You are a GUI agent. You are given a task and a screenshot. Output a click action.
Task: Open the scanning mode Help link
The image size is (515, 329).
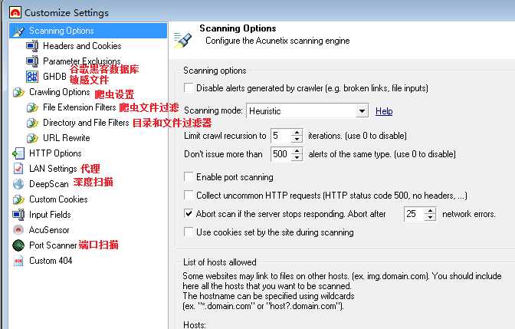pyautogui.click(x=384, y=111)
